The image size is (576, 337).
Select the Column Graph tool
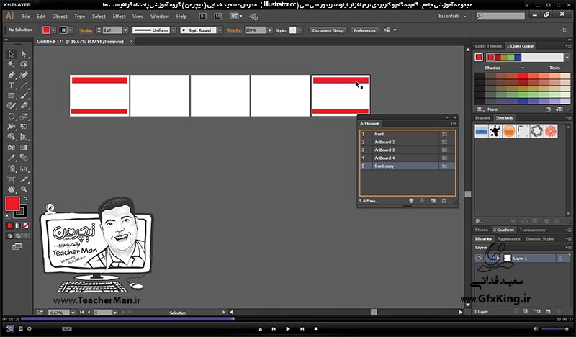point(24,168)
